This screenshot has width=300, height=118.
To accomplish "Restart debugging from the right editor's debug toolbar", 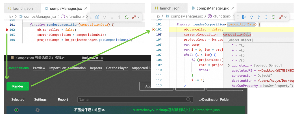I will 273,17.
